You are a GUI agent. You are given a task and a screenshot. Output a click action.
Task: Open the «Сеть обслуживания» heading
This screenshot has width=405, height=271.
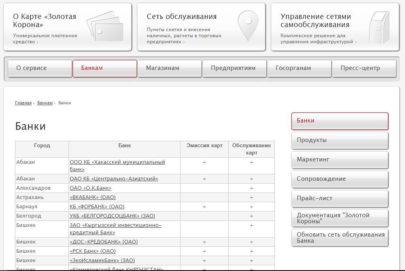182,17
